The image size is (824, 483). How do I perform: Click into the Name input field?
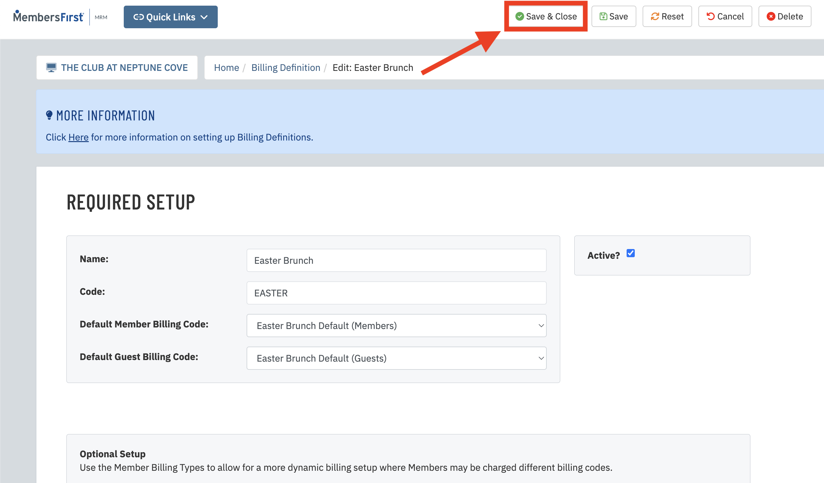(x=396, y=260)
